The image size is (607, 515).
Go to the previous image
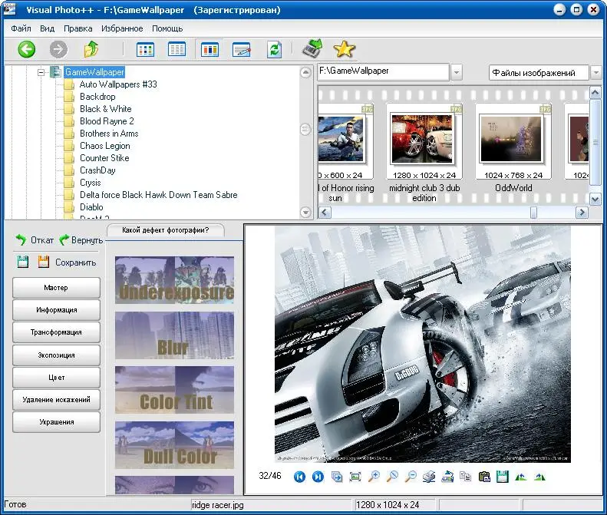pos(300,477)
